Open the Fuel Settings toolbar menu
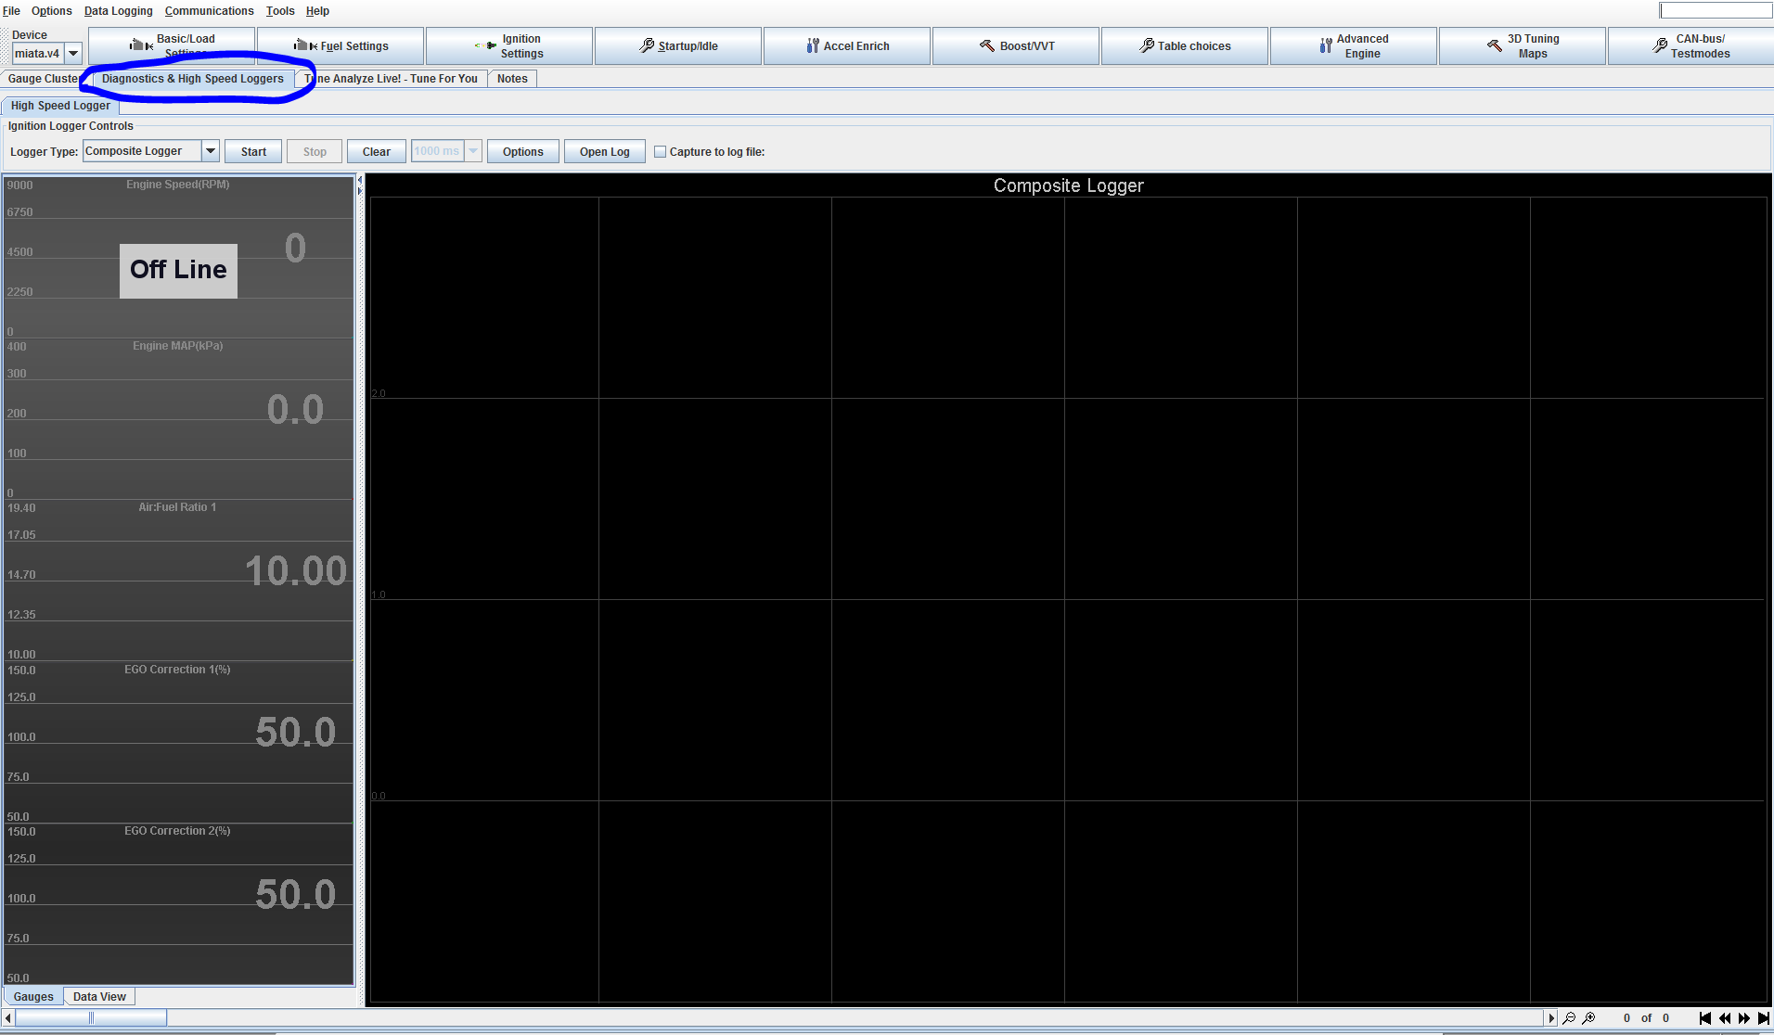Viewport: 1774px width, 1035px height. click(x=341, y=46)
